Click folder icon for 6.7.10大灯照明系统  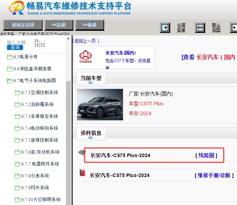tap(17, 199)
